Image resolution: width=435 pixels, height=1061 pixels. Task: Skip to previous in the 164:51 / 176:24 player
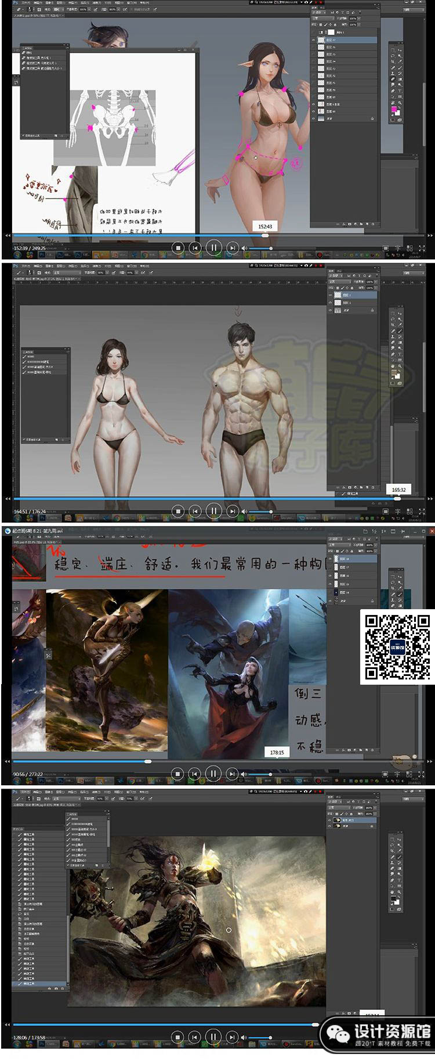click(195, 511)
